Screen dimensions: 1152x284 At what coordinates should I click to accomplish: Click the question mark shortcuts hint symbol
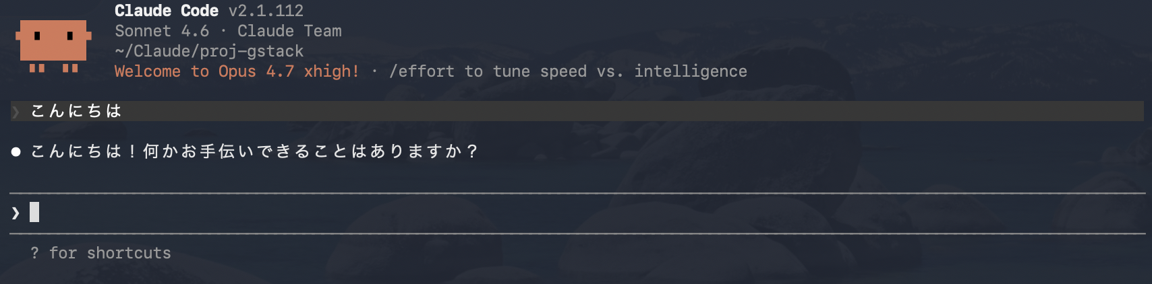34,253
